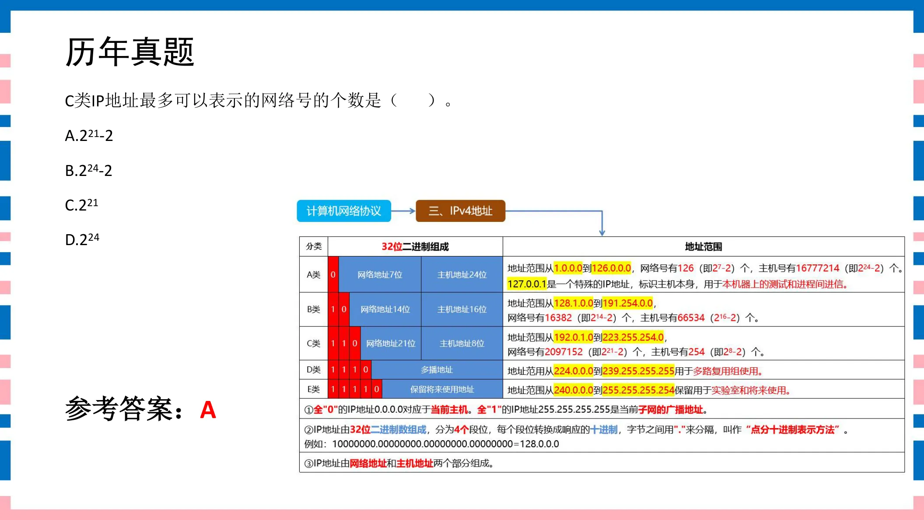Select answer option A.2²¹-2
The image size is (924, 520).
[x=89, y=135]
